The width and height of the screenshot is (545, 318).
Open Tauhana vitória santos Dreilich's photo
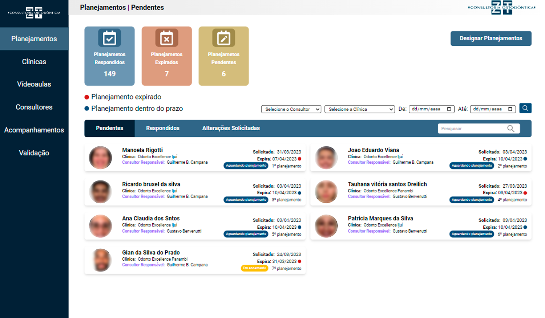[x=326, y=191]
